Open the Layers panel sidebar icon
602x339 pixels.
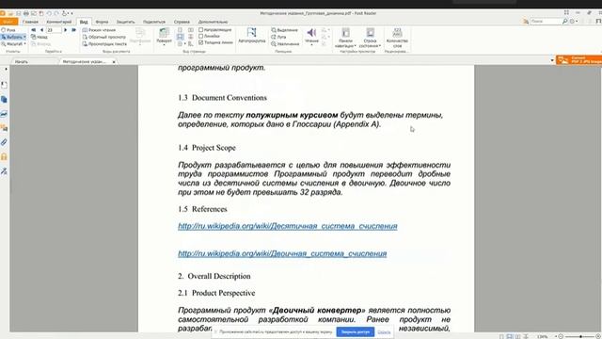(x=4, y=114)
